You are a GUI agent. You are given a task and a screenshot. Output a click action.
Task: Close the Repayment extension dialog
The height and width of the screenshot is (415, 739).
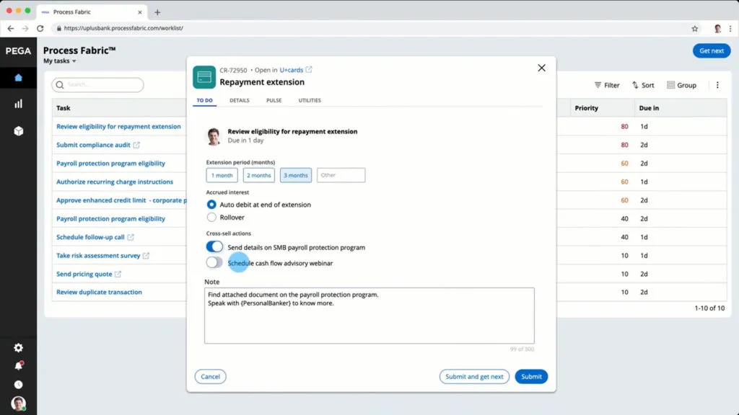pyautogui.click(x=541, y=68)
